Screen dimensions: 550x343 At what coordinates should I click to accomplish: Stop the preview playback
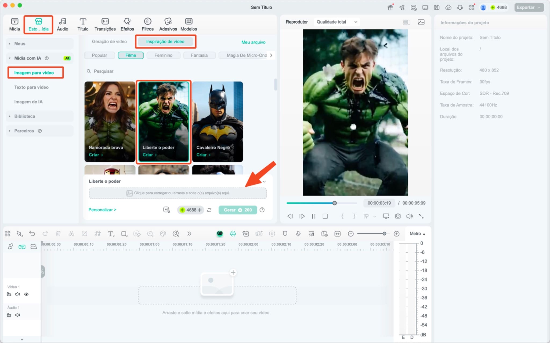[x=325, y=216]
